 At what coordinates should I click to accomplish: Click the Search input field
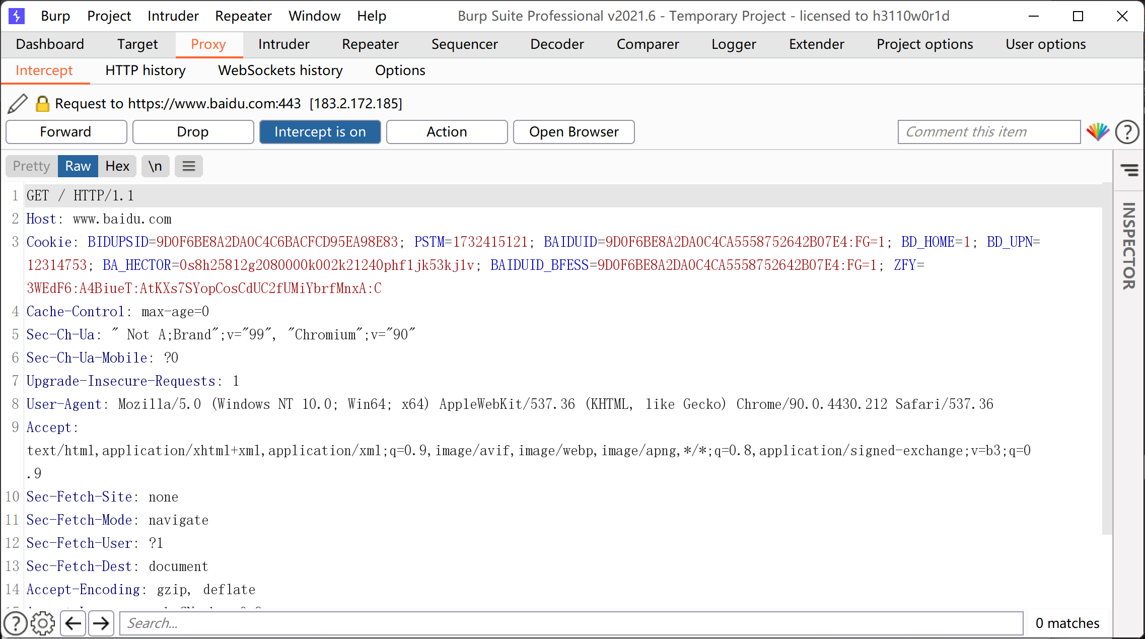(571, 623)
